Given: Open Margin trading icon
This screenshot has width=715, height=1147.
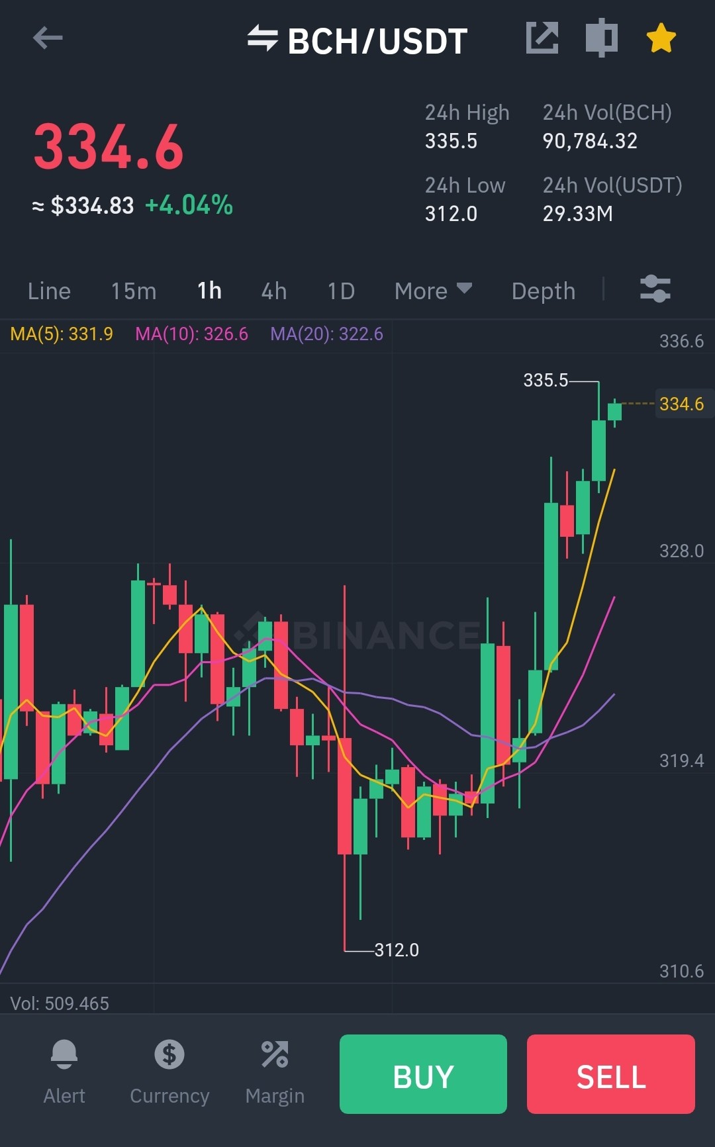Looking at the screenshot, I should tap(275, 1054).
